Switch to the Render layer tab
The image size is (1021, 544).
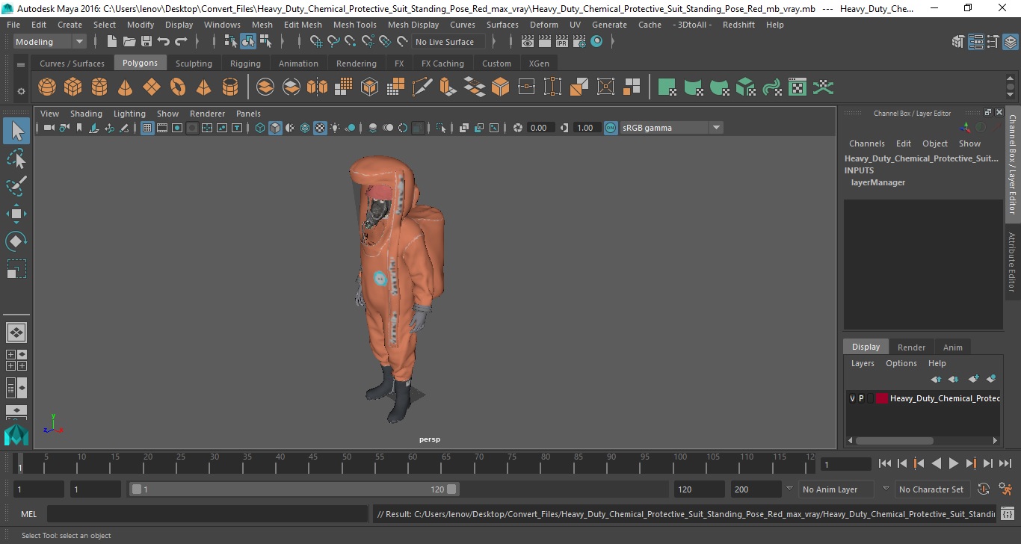(x=911, y=347)
